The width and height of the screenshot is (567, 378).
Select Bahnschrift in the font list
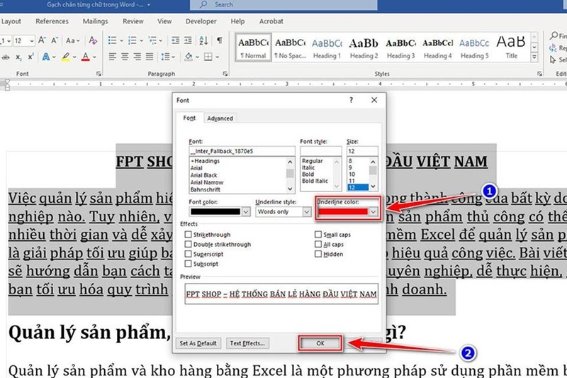pyautogui.click(x=206, y=189)
